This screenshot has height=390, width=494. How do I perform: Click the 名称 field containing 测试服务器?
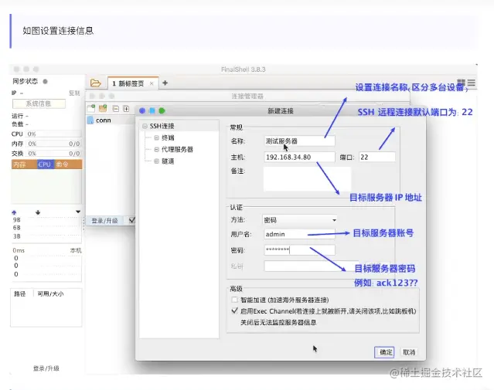point(299,141)
